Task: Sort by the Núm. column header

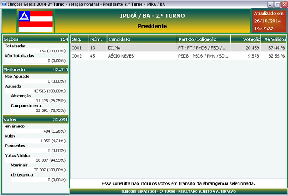Action: point(98,39)
